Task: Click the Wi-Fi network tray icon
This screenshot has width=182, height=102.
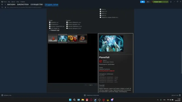Action: click(x=168, y=100)
